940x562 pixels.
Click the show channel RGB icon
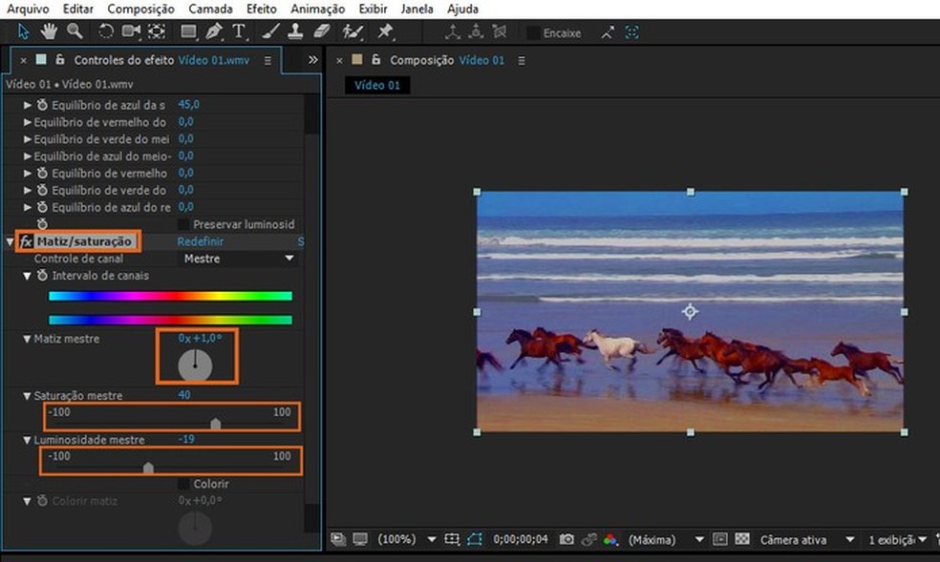610,539
